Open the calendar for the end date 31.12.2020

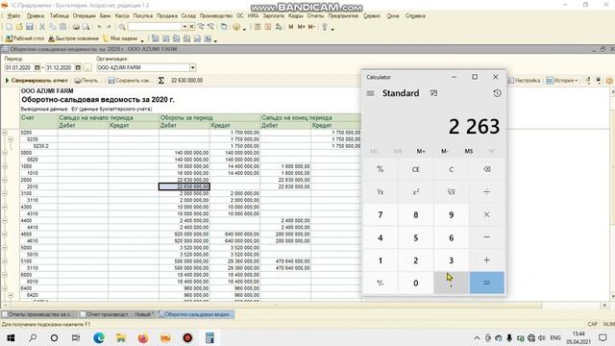coord(78,67)
